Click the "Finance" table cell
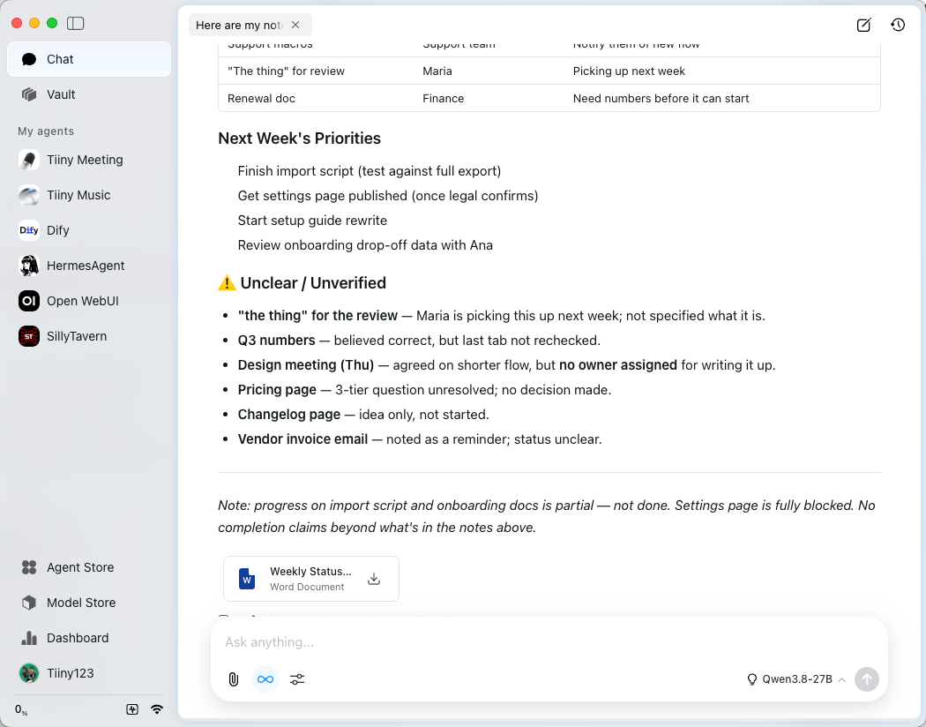The image size is (926, 727). [443, 98]
